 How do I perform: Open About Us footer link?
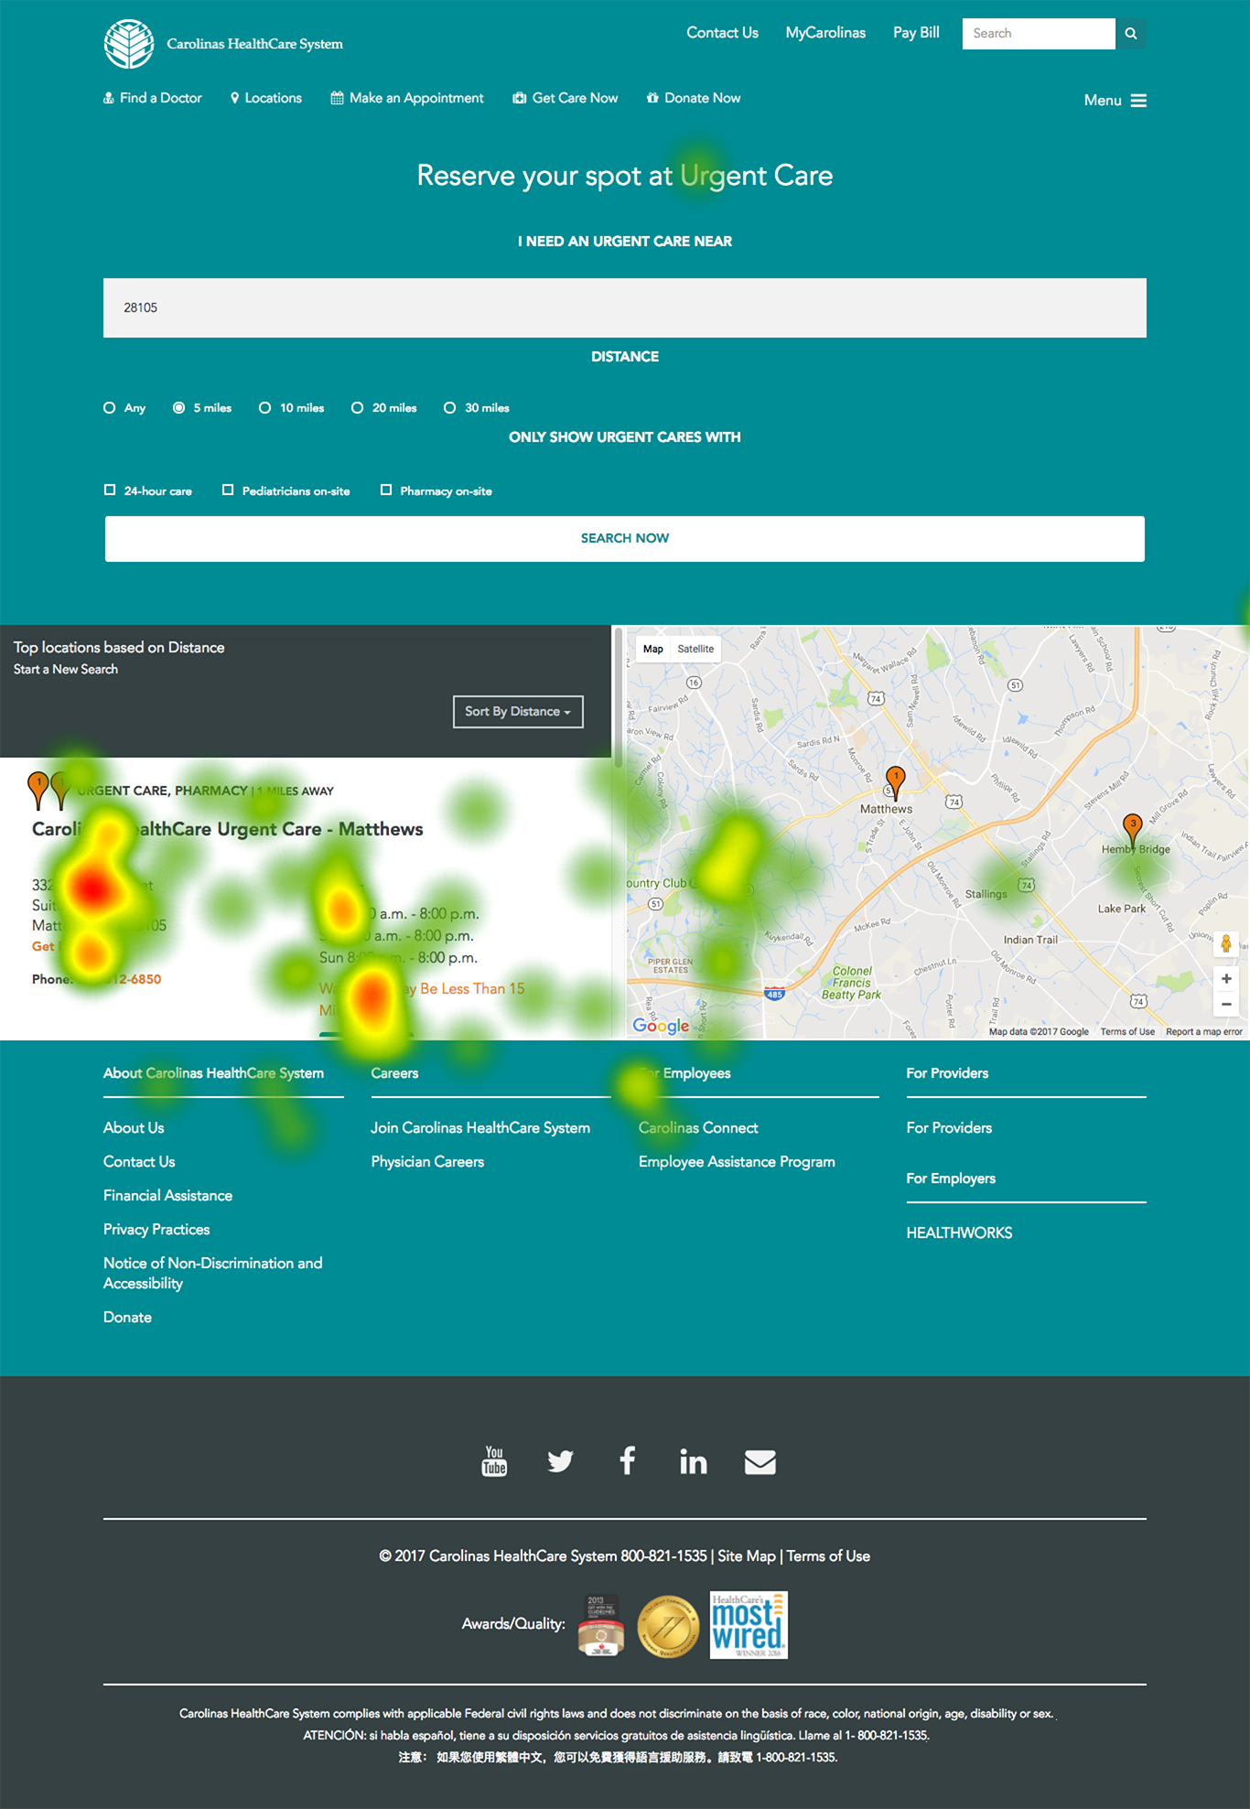134,1128
